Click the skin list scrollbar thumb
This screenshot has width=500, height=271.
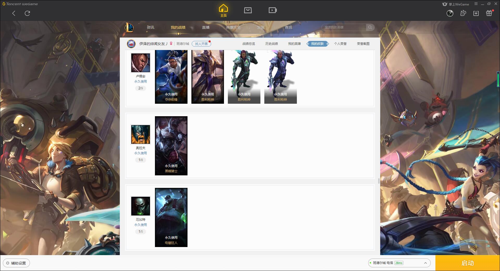(x=379, y=181)
